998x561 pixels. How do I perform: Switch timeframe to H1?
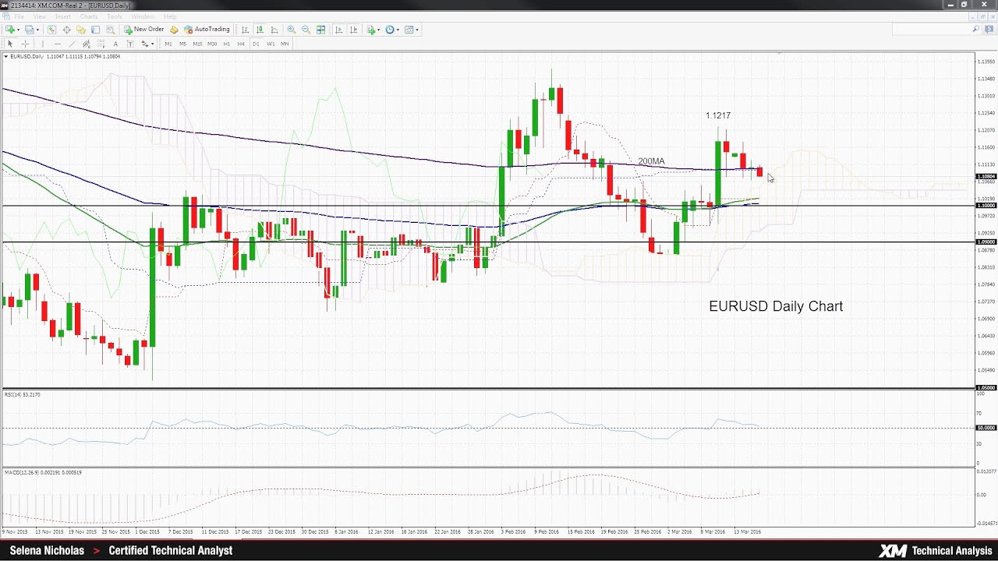(227, 44)
